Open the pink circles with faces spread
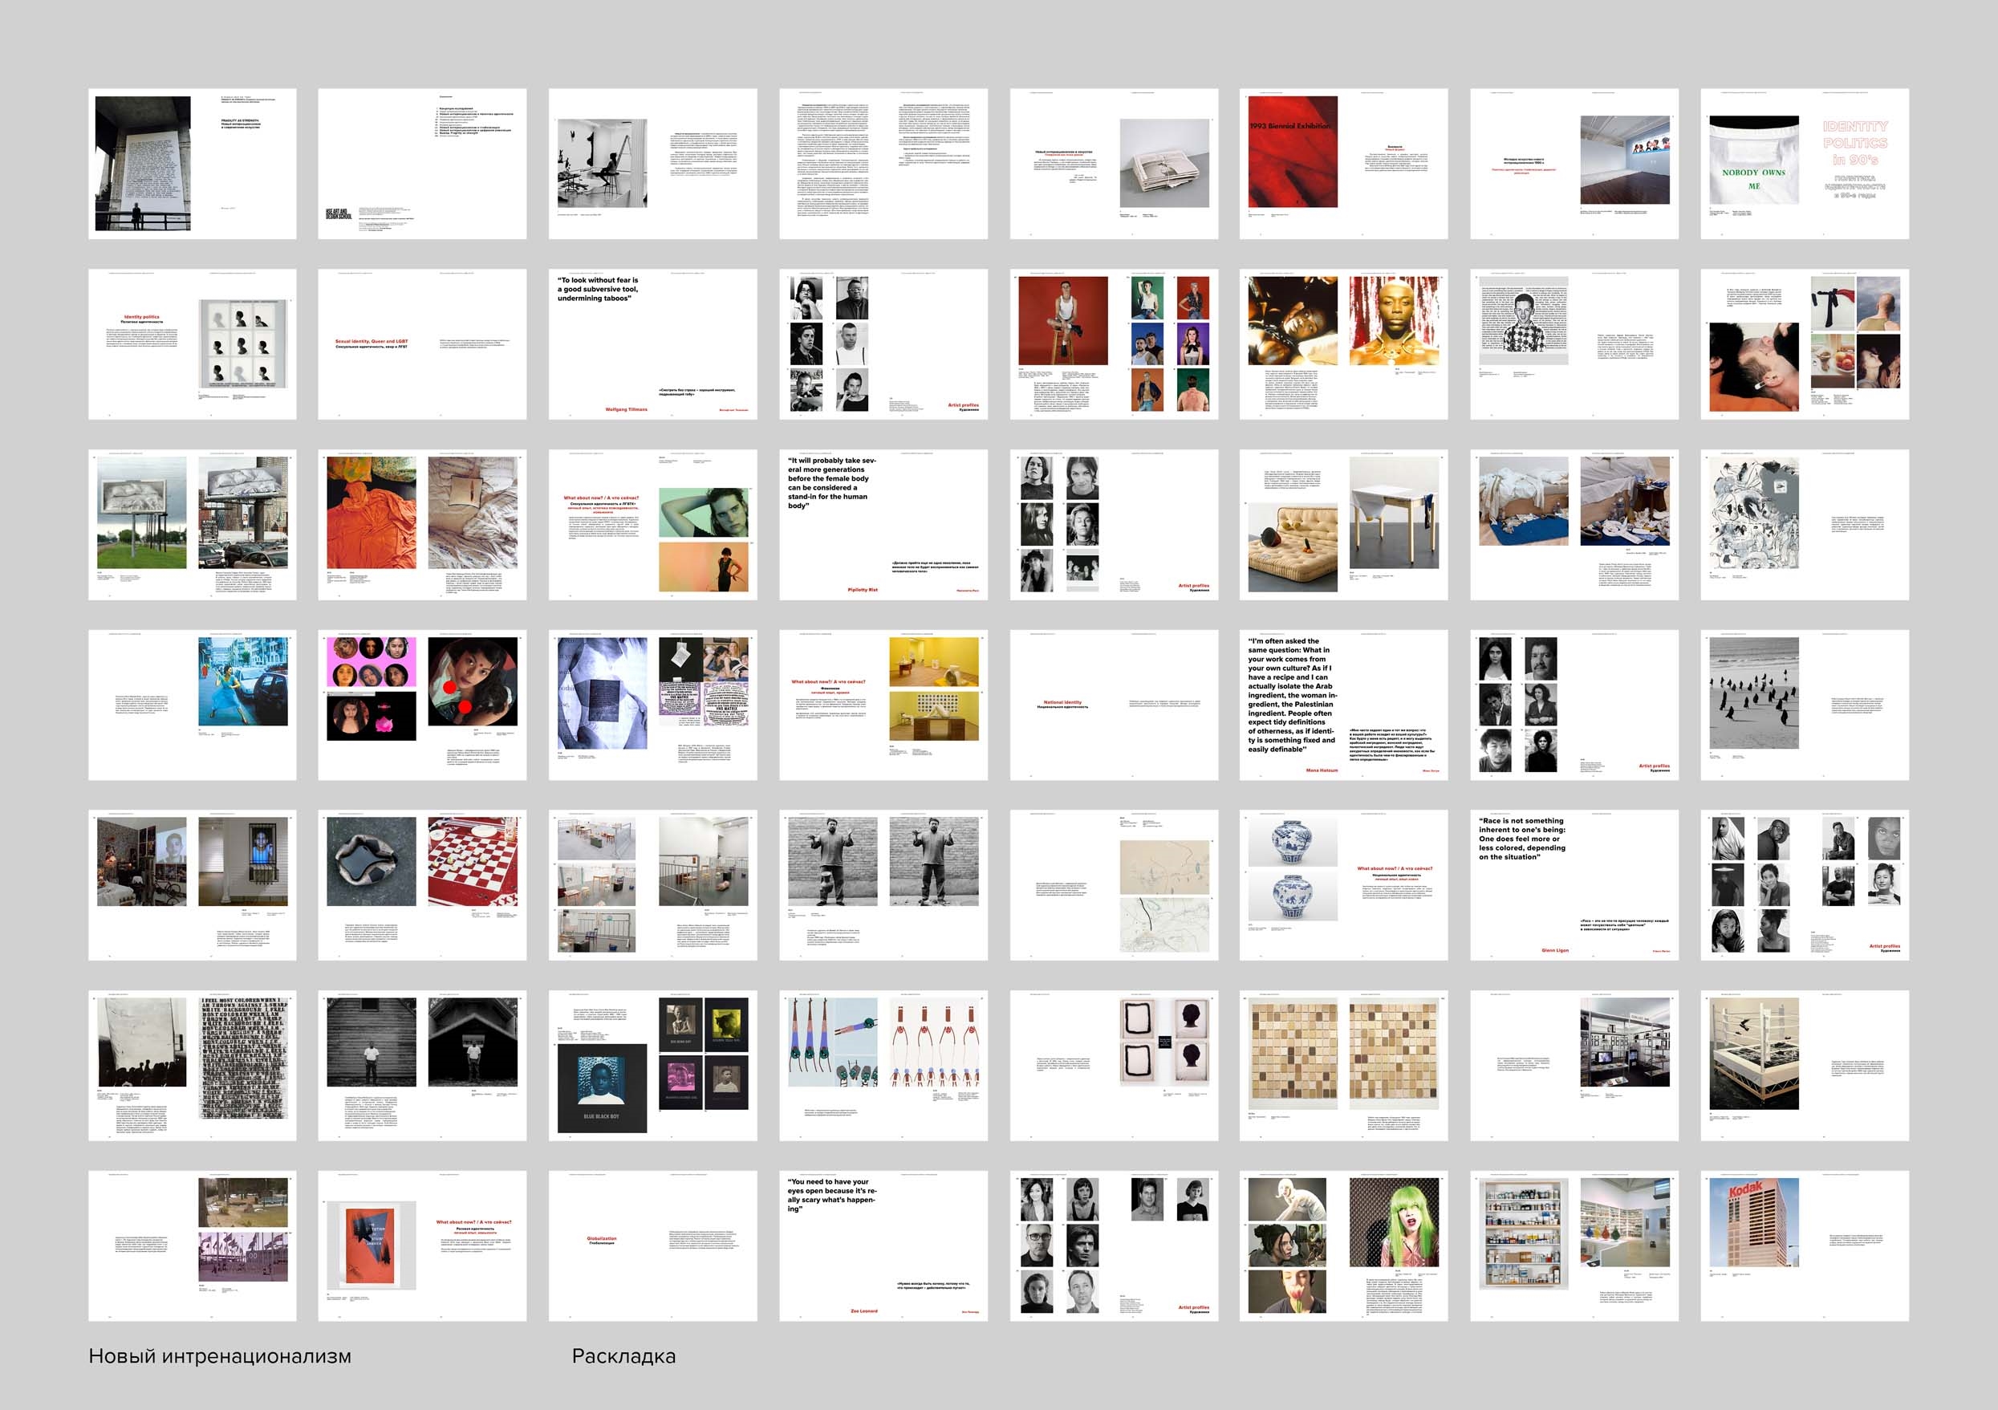Image resolution: width=1998 pixels, height=1410 pixels. click(422, 705)
